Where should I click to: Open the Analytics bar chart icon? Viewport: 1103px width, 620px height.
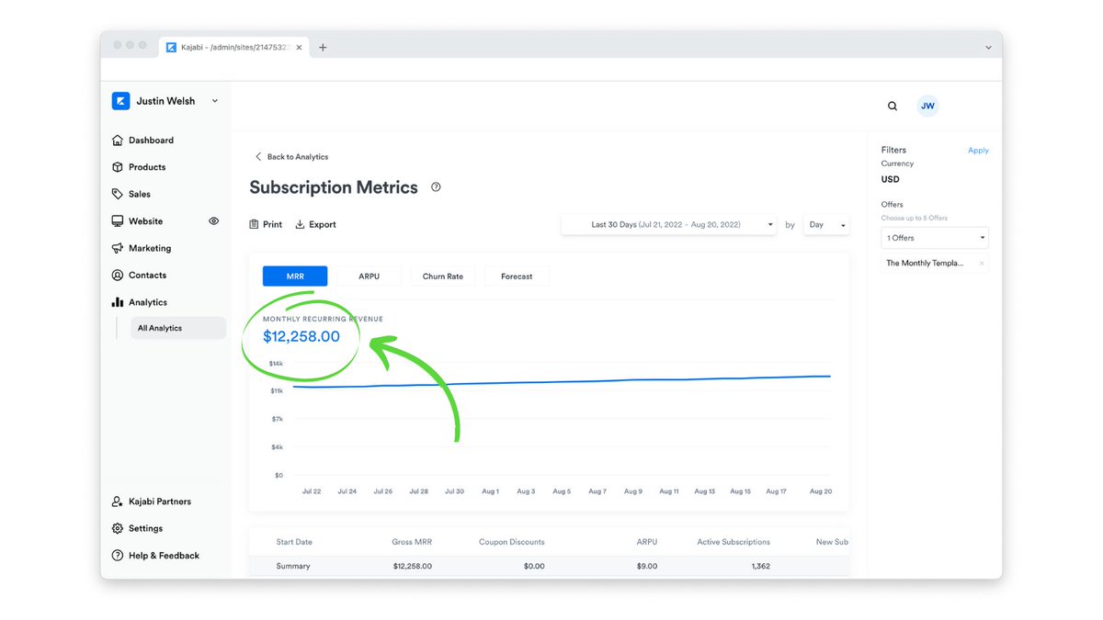click(x=118, y=302)
